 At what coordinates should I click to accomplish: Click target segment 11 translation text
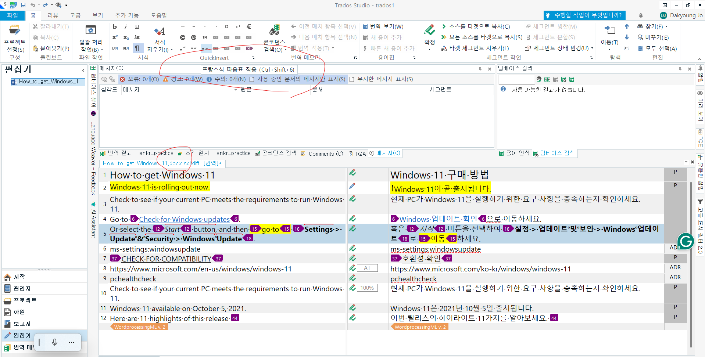pyautogui.click(x=462, y=308)
